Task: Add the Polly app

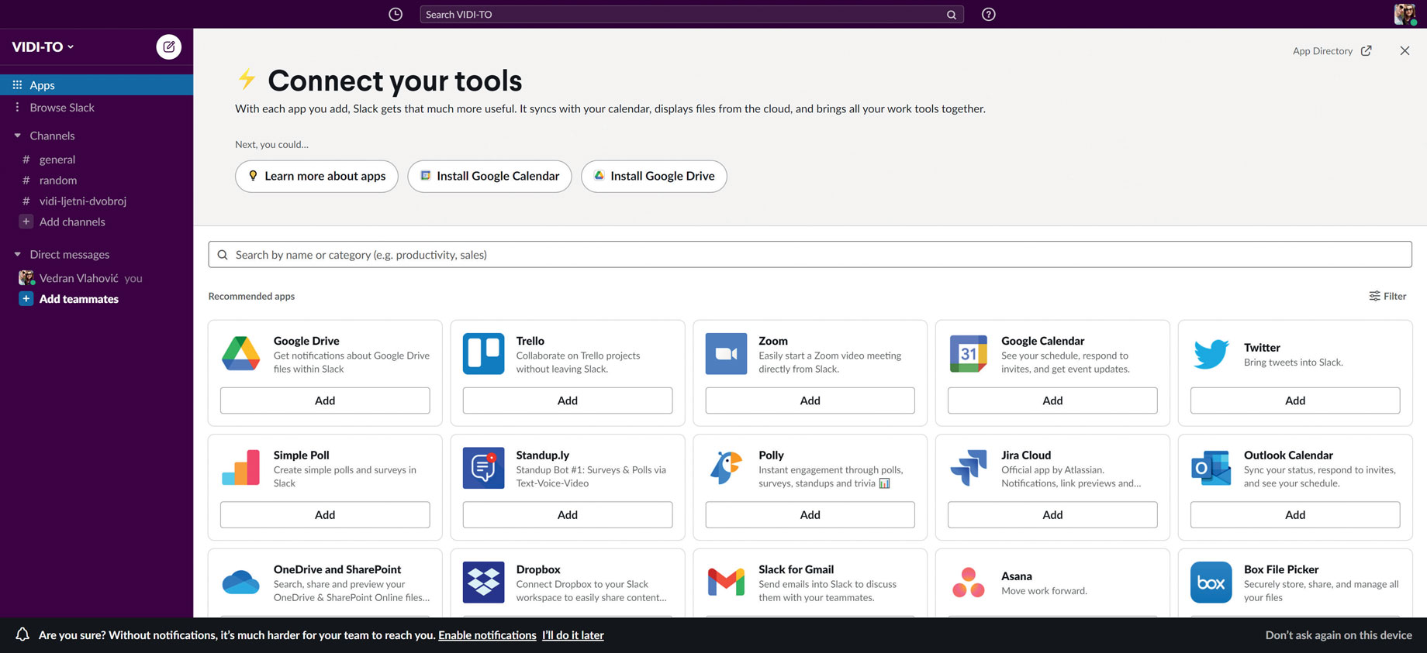Action: pyautogui.click(x=810, y=515)
